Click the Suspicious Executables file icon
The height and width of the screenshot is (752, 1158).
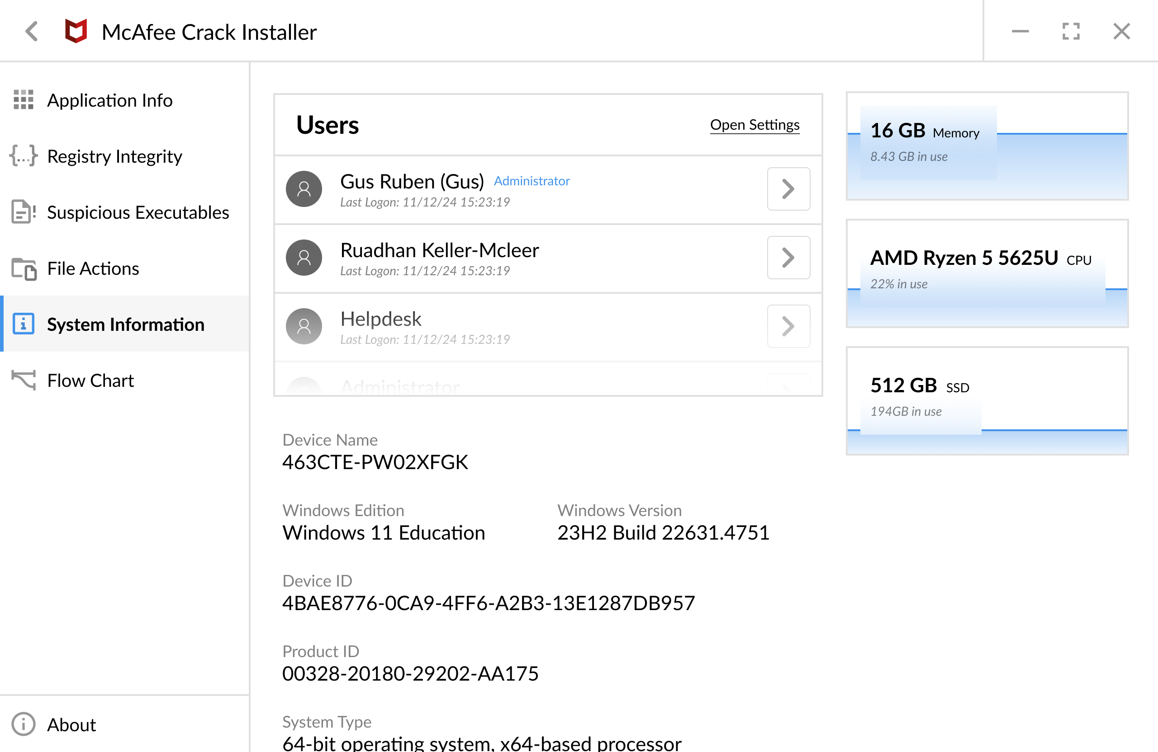coord(24,212)
